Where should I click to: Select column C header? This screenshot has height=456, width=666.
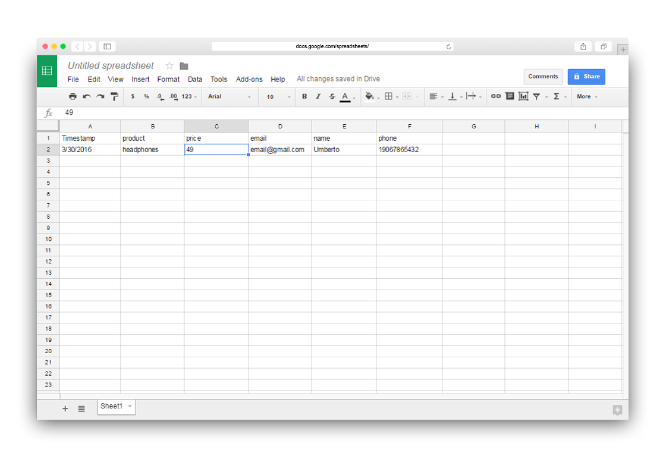216,126
